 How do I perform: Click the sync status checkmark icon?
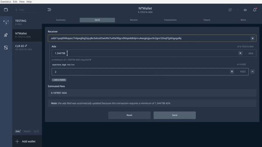230,10
